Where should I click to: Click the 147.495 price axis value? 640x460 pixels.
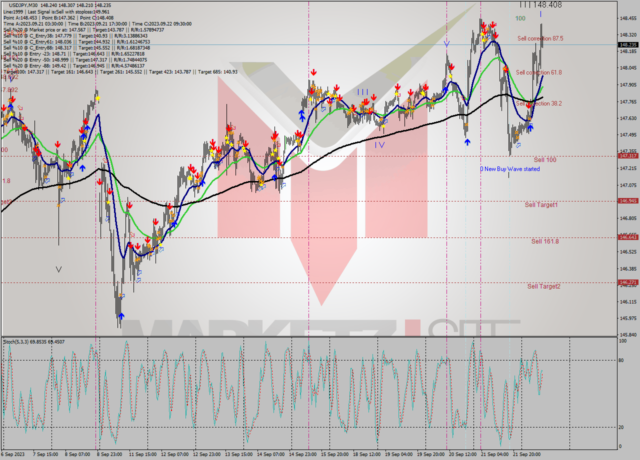click(x=627, y=135)
